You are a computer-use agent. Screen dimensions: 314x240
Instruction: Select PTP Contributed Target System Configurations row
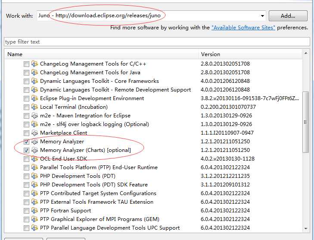coord(98,193)
